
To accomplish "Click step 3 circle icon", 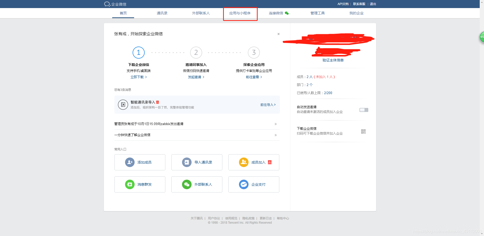I will [254, 53].
